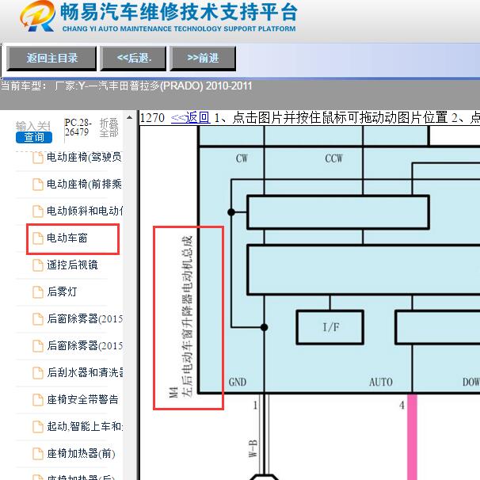Select 起动,智能上车和 in the sidebar list
The width and height of the screenshot is (480, 480).
85,426
